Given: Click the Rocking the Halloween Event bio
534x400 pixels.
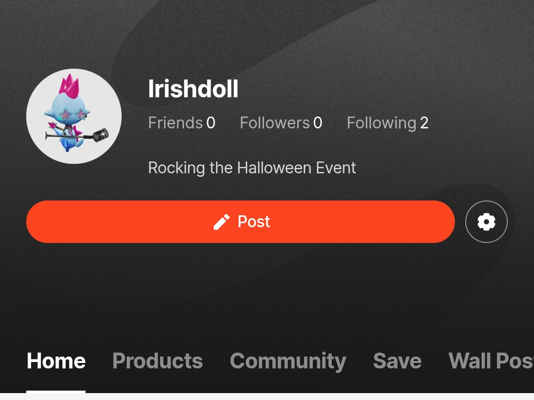Looking at the screenshot, I should (252, 168).
